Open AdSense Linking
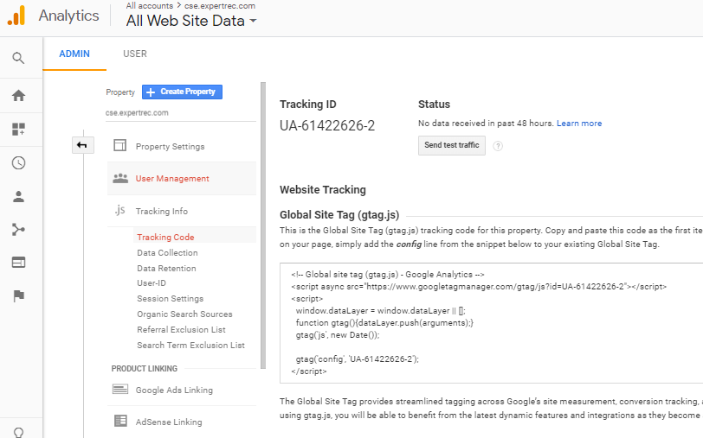703x438 pixels. click(x=169, y=422)
